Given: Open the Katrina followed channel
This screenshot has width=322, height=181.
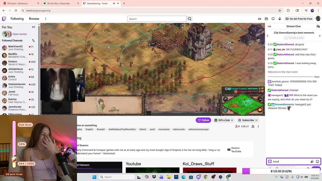Looking at the screenshot, I should 19,101.
